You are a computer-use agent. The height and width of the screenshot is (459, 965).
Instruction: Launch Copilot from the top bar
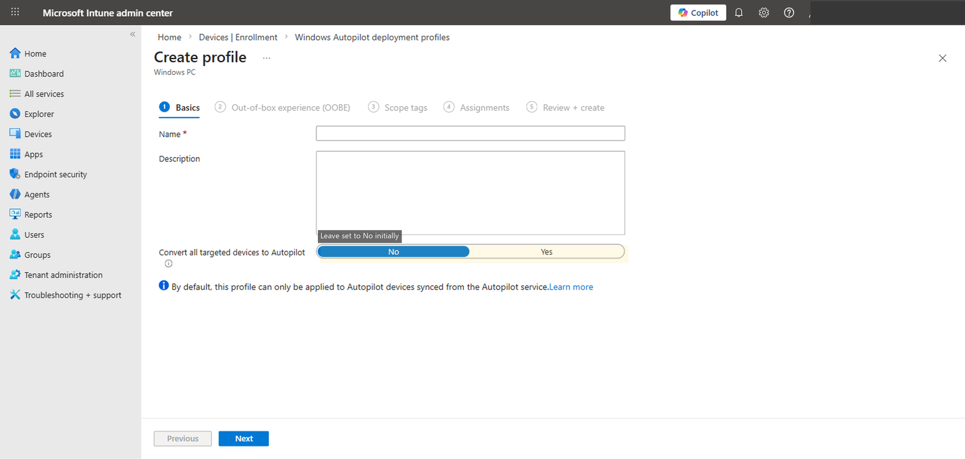(698, 12)
